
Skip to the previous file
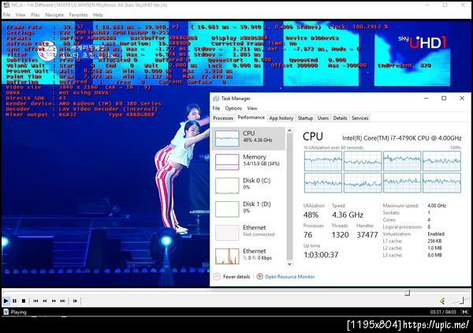coord(35,301)
